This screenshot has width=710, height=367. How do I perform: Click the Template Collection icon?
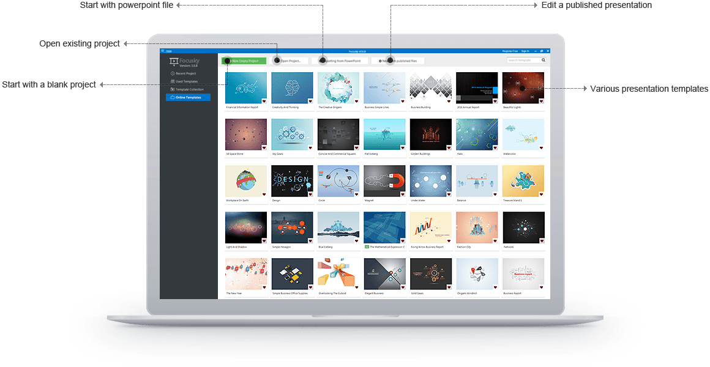pyautogui.click(x=173, y=89)
